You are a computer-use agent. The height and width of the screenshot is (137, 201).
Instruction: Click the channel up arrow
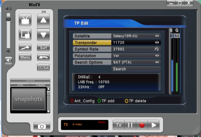coord(43,20)
